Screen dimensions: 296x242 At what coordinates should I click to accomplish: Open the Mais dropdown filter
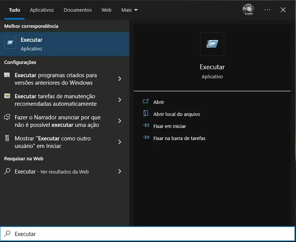pos(129,10)
